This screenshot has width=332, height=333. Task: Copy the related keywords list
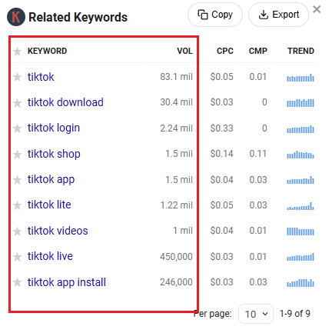pos(215,15)
